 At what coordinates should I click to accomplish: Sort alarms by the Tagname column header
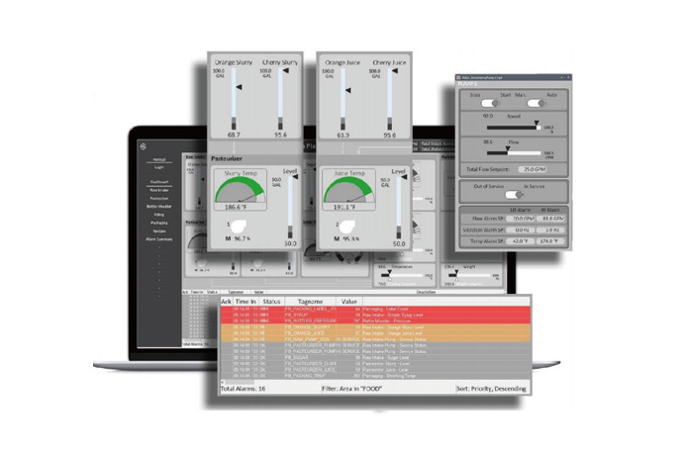point(309,300)
